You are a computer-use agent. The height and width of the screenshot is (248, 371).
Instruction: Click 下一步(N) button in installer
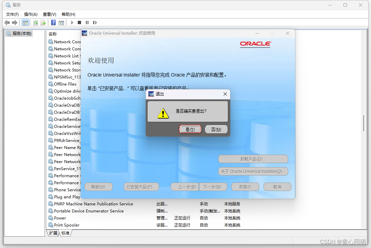213,187
